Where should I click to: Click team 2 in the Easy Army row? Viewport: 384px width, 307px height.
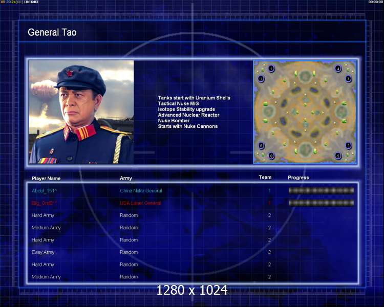(x=269, y=252)
